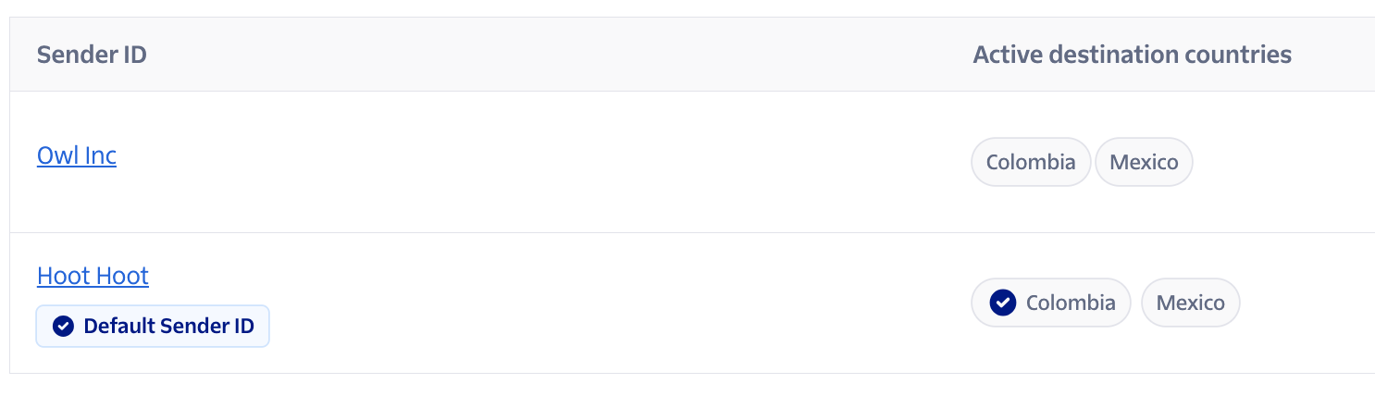Viewport: 1375px width, 396px height.
Task: Click the Active destination countries column header
Action: pyautogui.click(x=1132, y=55)
